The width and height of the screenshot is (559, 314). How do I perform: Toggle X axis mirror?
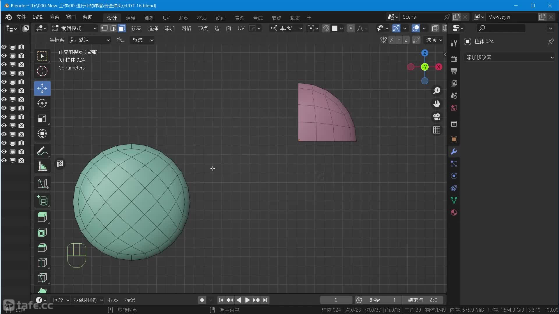coord(392,40)
